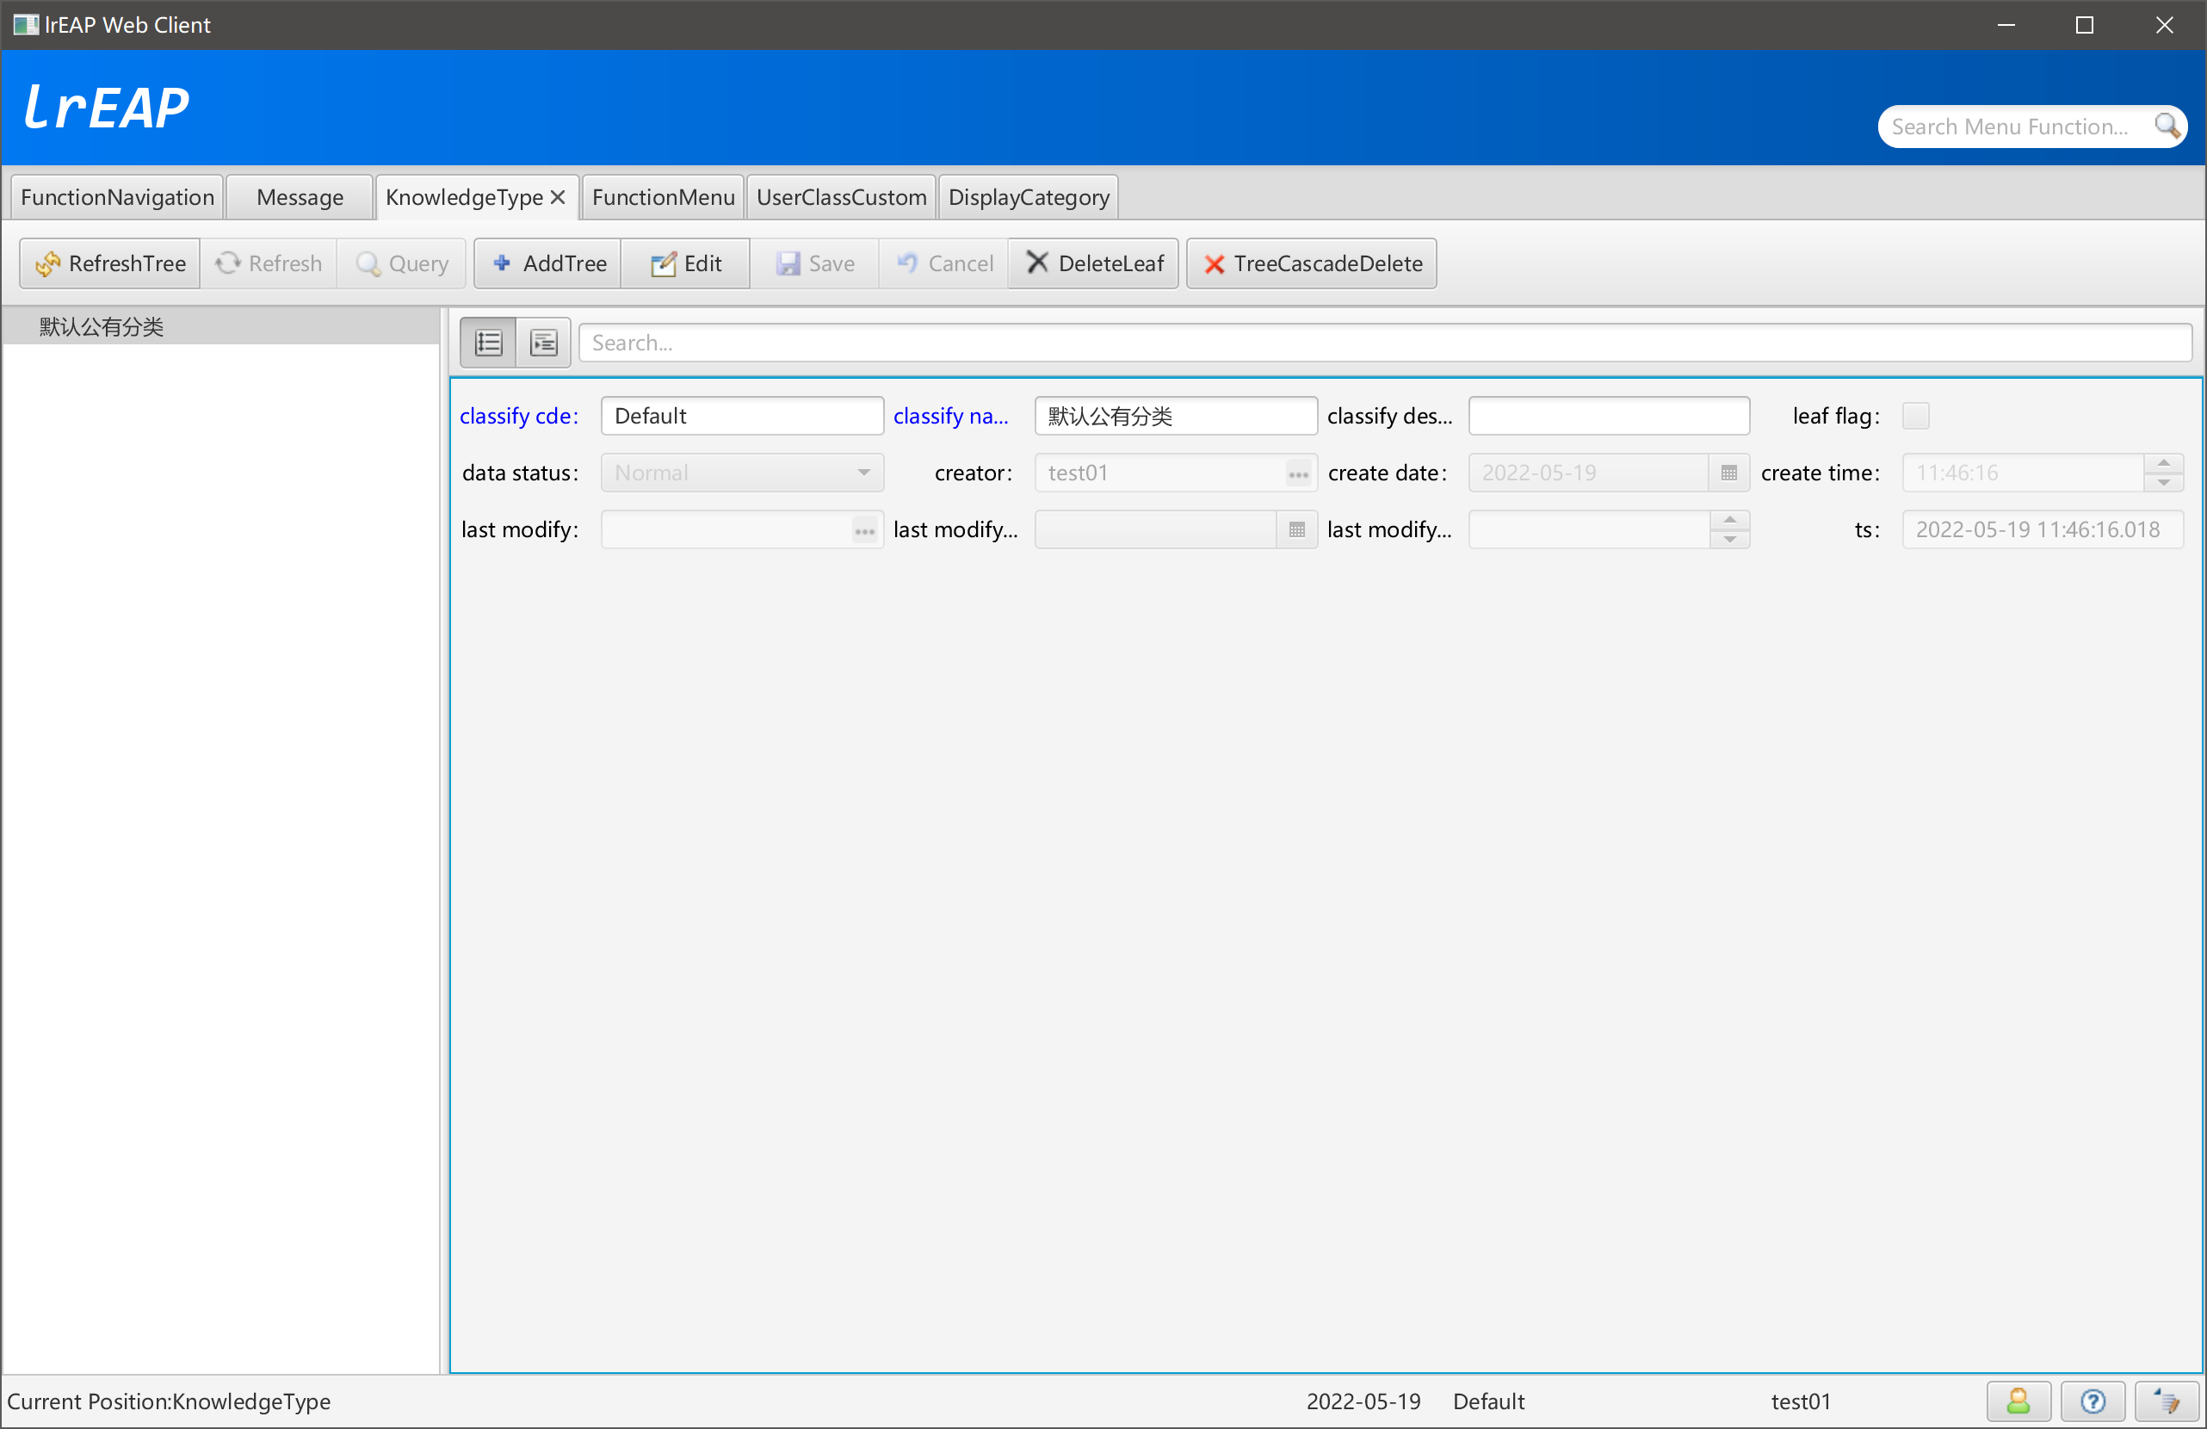
Task: Switch to the FunctionMenu tab
Action: tap(663, 197)
